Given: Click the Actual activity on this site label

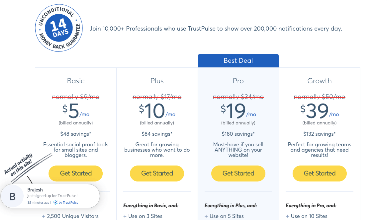Looking at the screenshot, I should click(x=19, y=165).
